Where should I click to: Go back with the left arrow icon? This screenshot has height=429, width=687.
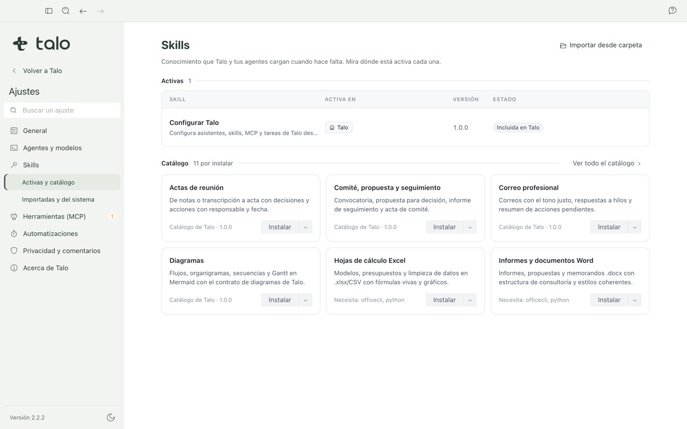[83, 11]
